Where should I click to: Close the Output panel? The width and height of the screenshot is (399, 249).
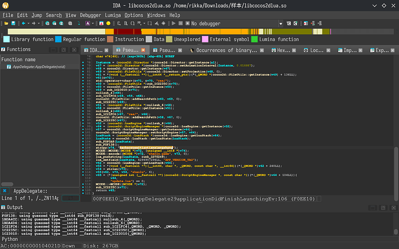[394, 208]
